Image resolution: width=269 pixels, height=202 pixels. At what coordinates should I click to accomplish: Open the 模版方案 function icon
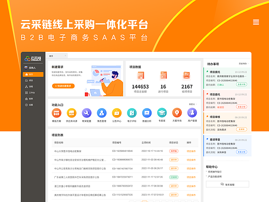pos(56,113)
